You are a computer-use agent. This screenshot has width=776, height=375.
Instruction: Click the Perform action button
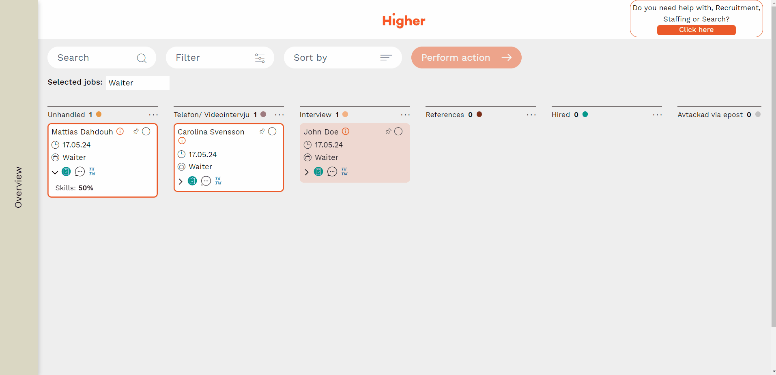(x=466, y=58)
